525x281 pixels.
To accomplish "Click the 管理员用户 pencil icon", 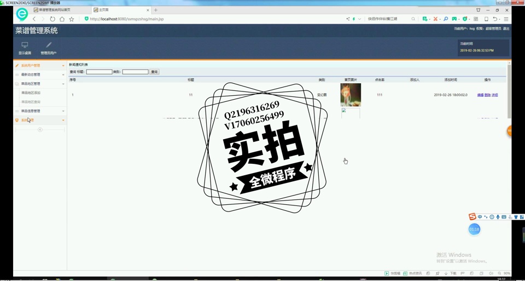I will pos(49,45).
